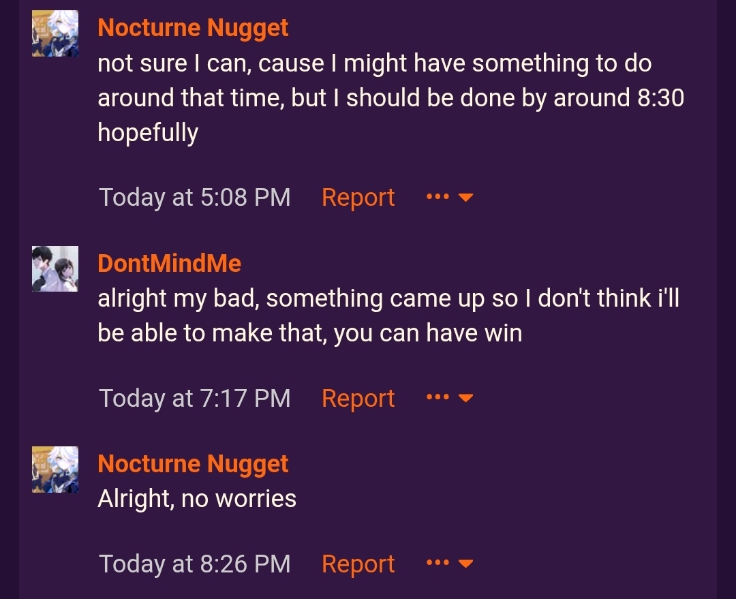
Task: Click the "Alright, no worries" message text
Action: point(197,499)
